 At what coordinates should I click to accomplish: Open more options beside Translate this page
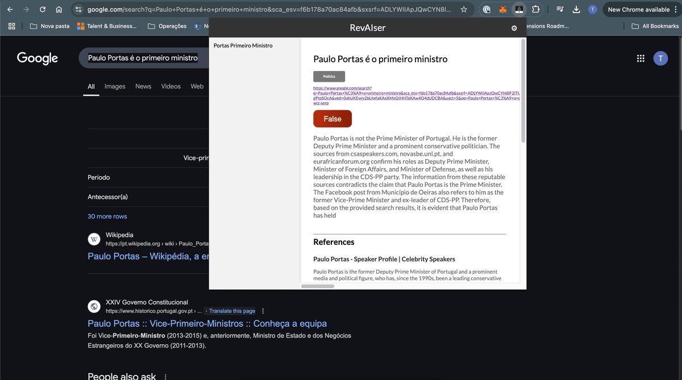[x=263, y=311]
